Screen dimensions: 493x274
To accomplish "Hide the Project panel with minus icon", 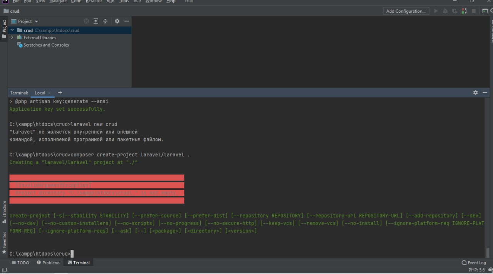I will point(126,21).
